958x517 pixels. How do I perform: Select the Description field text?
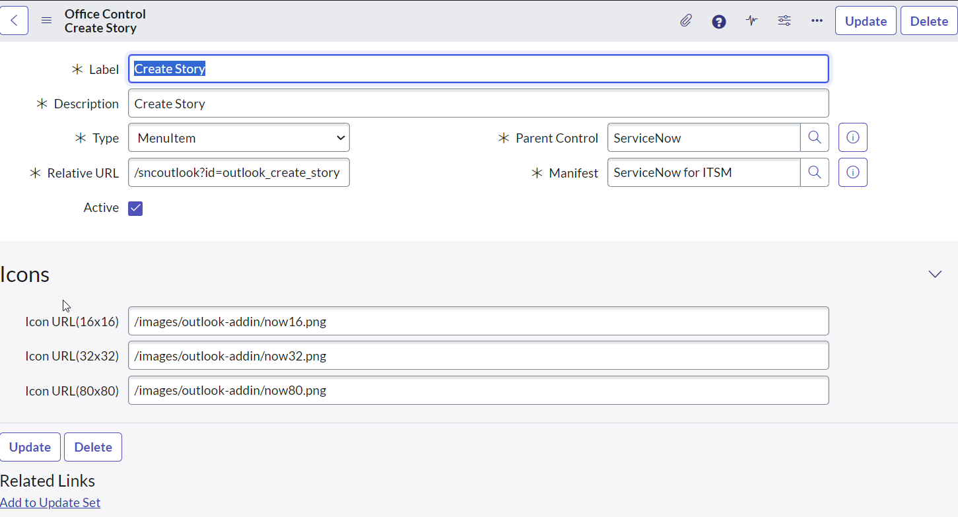[x=478, y=103]
